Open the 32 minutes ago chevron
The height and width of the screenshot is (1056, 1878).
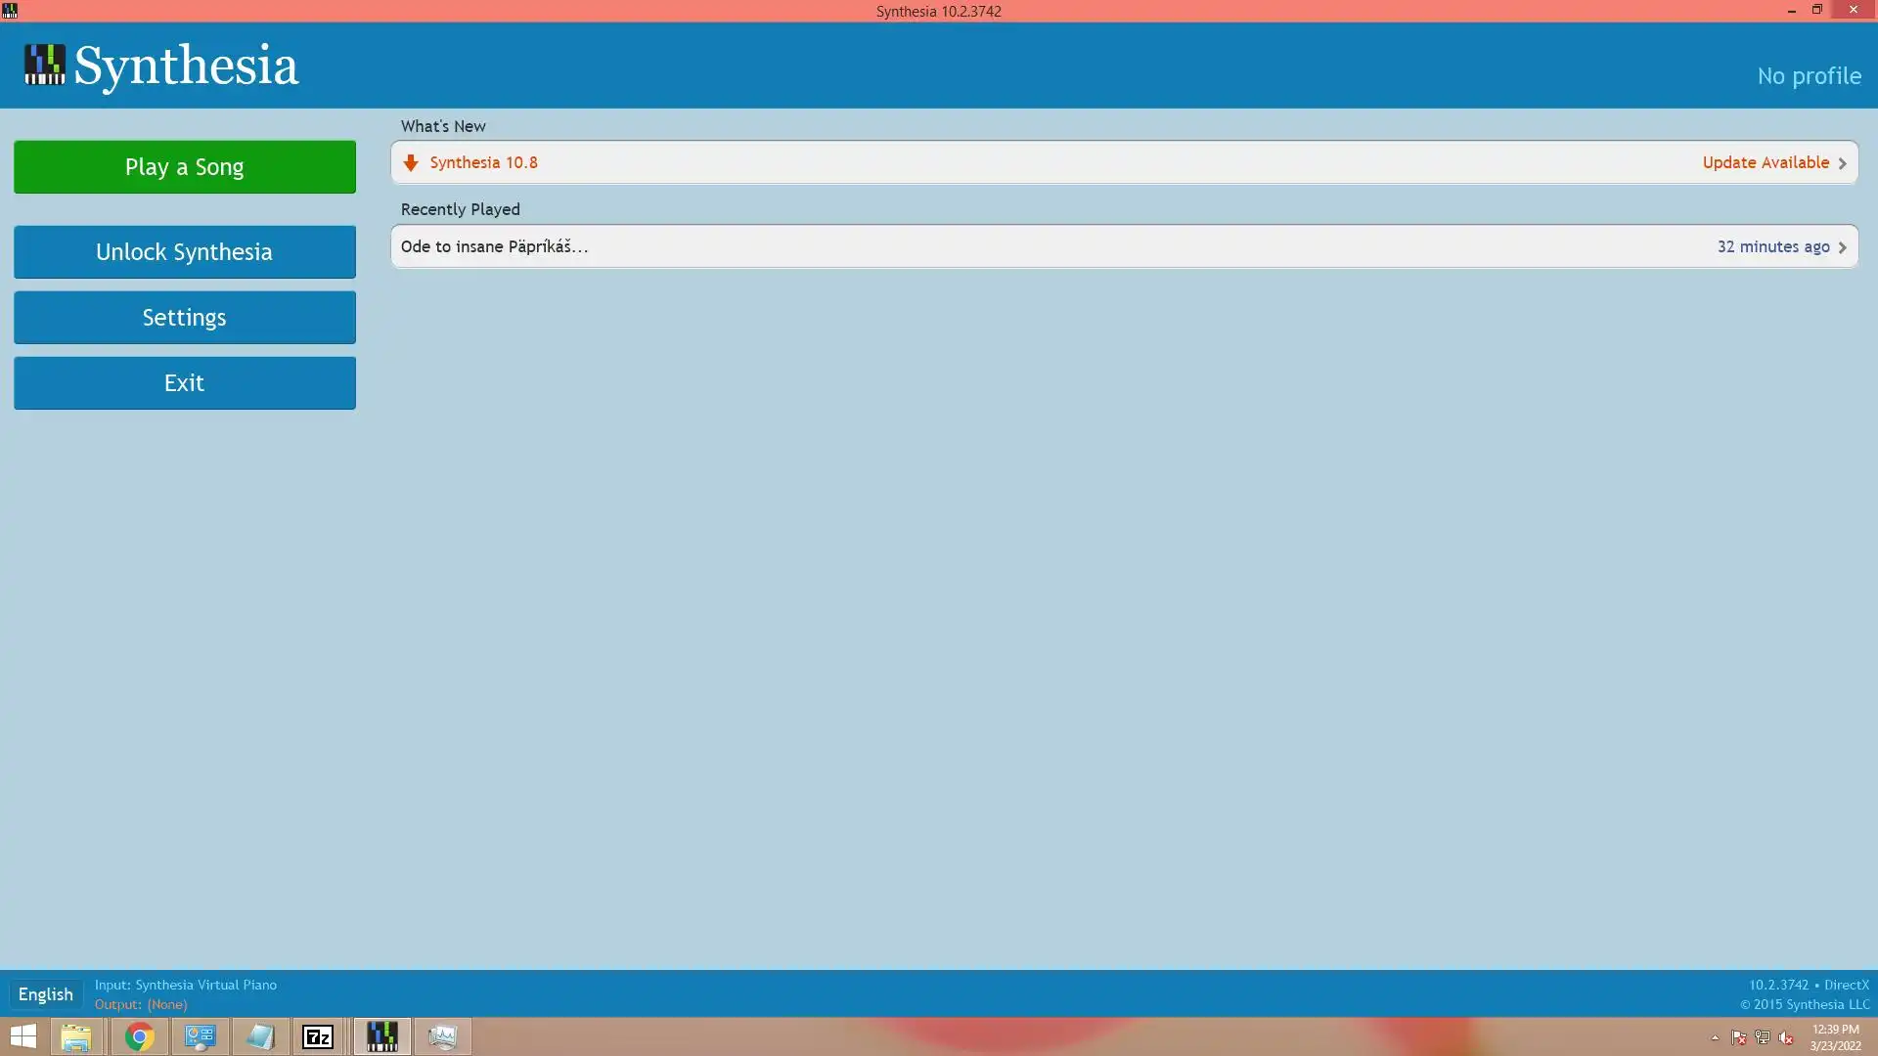[1842, 247]
